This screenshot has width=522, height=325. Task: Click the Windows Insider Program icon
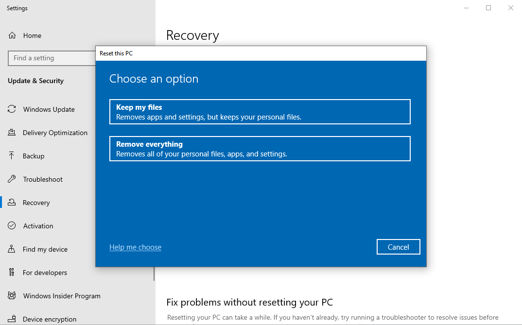pos(12,296)
